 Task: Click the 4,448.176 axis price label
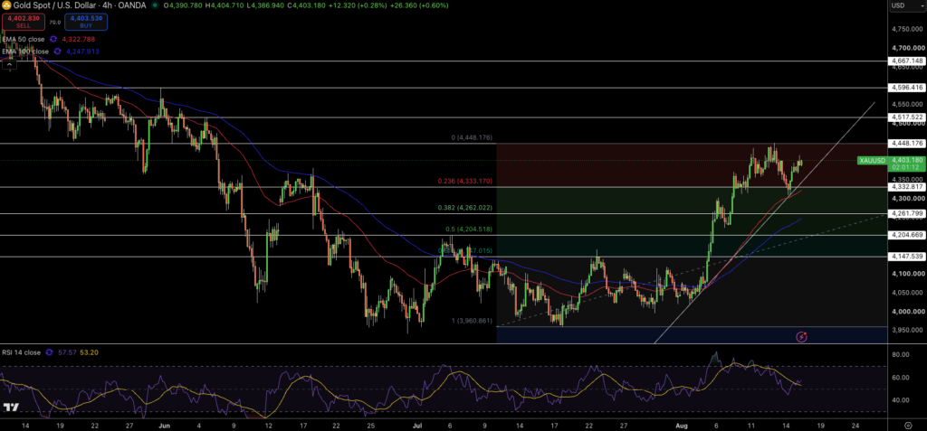point(907,144)
